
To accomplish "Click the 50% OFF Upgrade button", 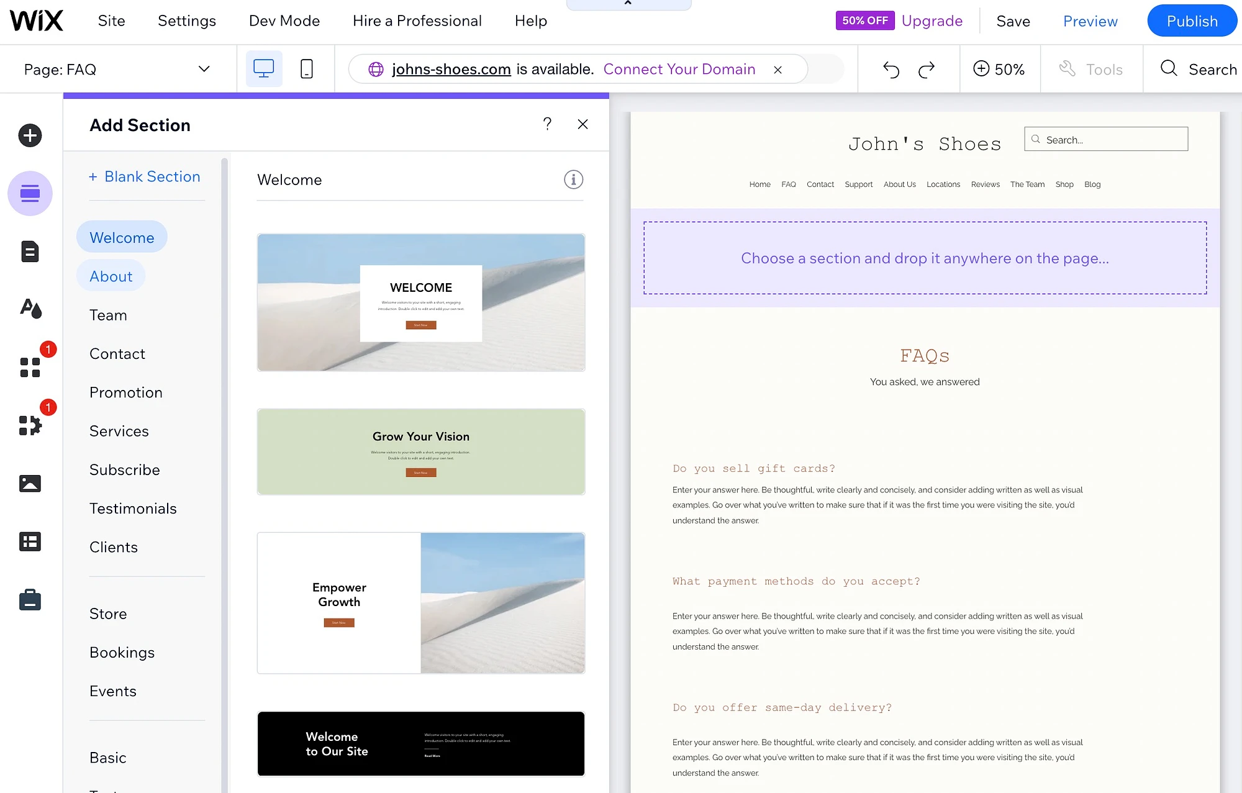I will pyautogui.click(x=900, y=20).
